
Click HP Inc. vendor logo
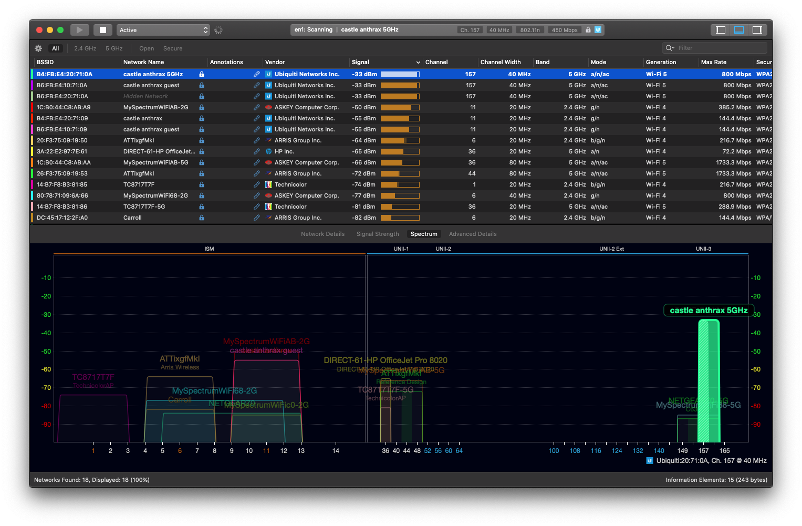point(268,151)
